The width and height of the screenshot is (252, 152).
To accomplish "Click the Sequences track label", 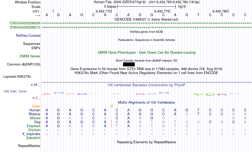I will tap(32, 44).
